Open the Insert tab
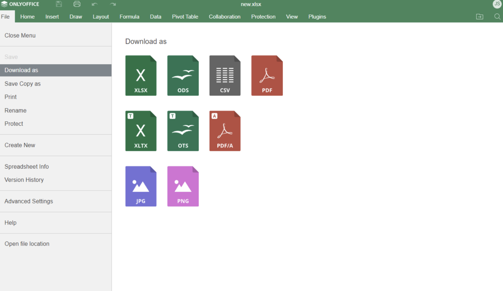Screen dimensions: 503x291 coord(52,17)
